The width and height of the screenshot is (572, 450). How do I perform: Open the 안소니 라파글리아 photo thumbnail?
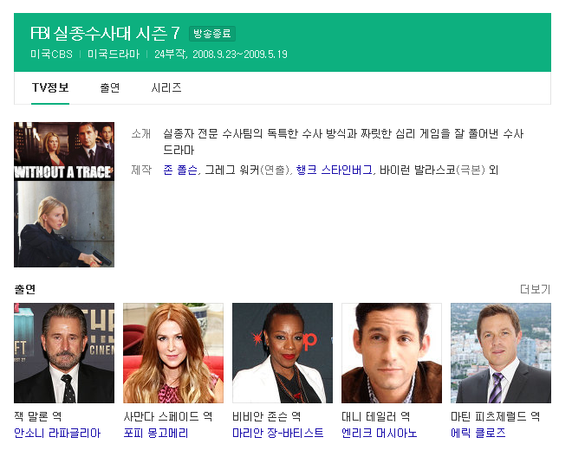(x=64, y=353)
